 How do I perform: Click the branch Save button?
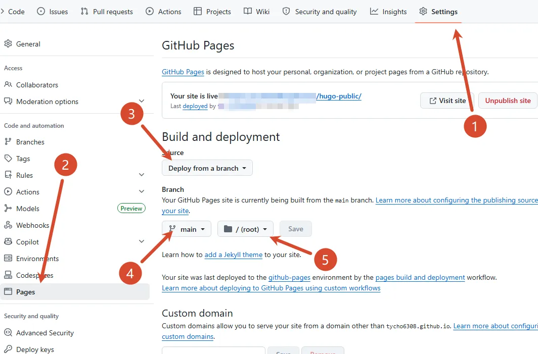(295, 229)
